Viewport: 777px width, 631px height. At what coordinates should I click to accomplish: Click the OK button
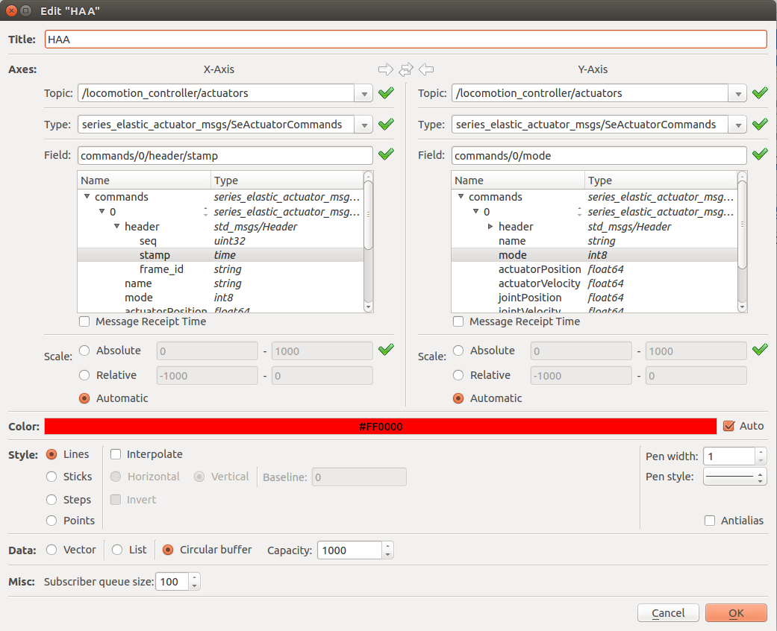[x=735, y=613]
